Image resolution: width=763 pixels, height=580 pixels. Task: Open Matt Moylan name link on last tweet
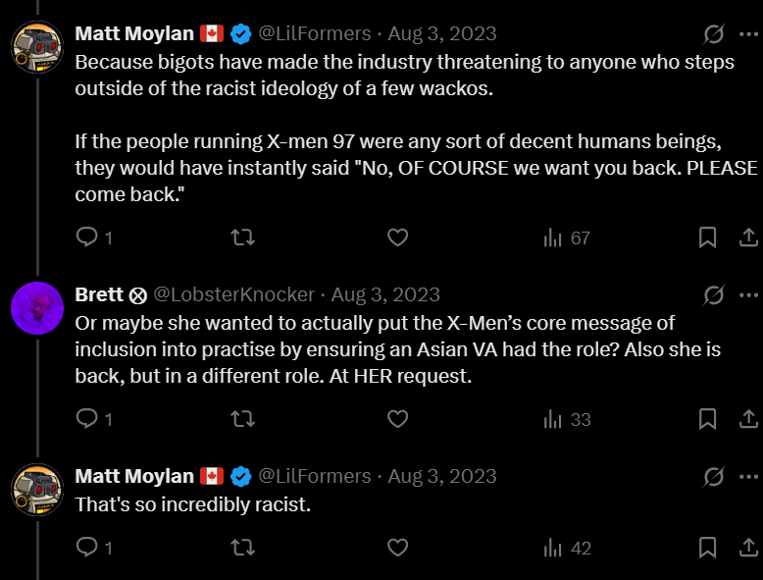134,476
